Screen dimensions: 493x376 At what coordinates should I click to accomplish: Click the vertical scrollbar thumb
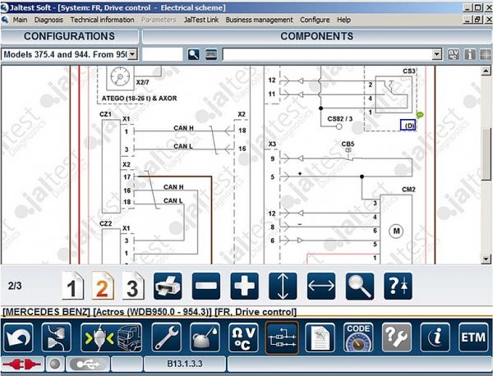pos(486,154)
